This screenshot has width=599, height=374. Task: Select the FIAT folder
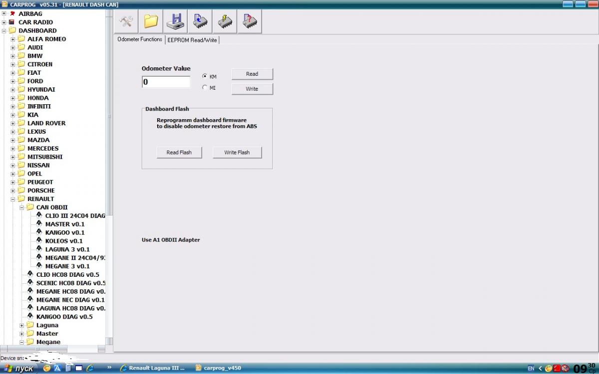click(34, 73)
